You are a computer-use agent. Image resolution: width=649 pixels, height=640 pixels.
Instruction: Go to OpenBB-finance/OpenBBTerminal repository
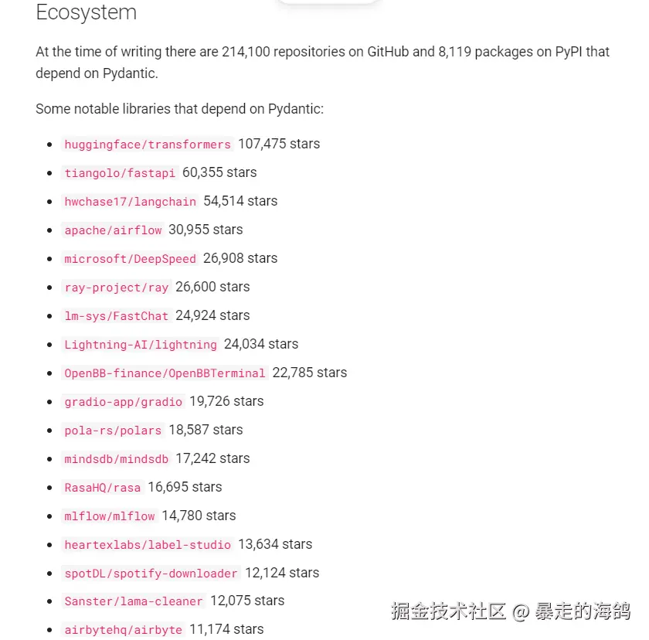point(165,373)
